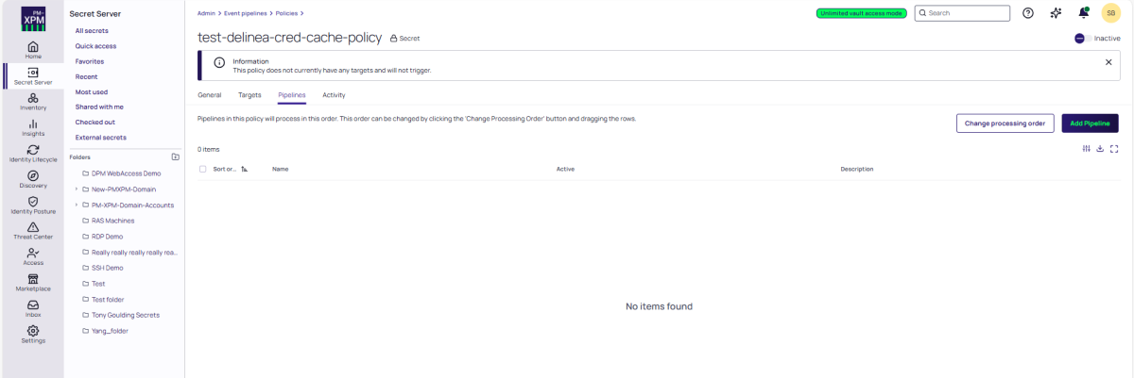This screenshot has height=378, width=1134.
Task: Download the pipelines list via export icon
Action: click(x=1100, y=149)
